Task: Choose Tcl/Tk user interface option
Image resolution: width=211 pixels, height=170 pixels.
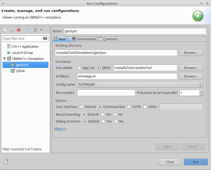Action: pos(129,107)
